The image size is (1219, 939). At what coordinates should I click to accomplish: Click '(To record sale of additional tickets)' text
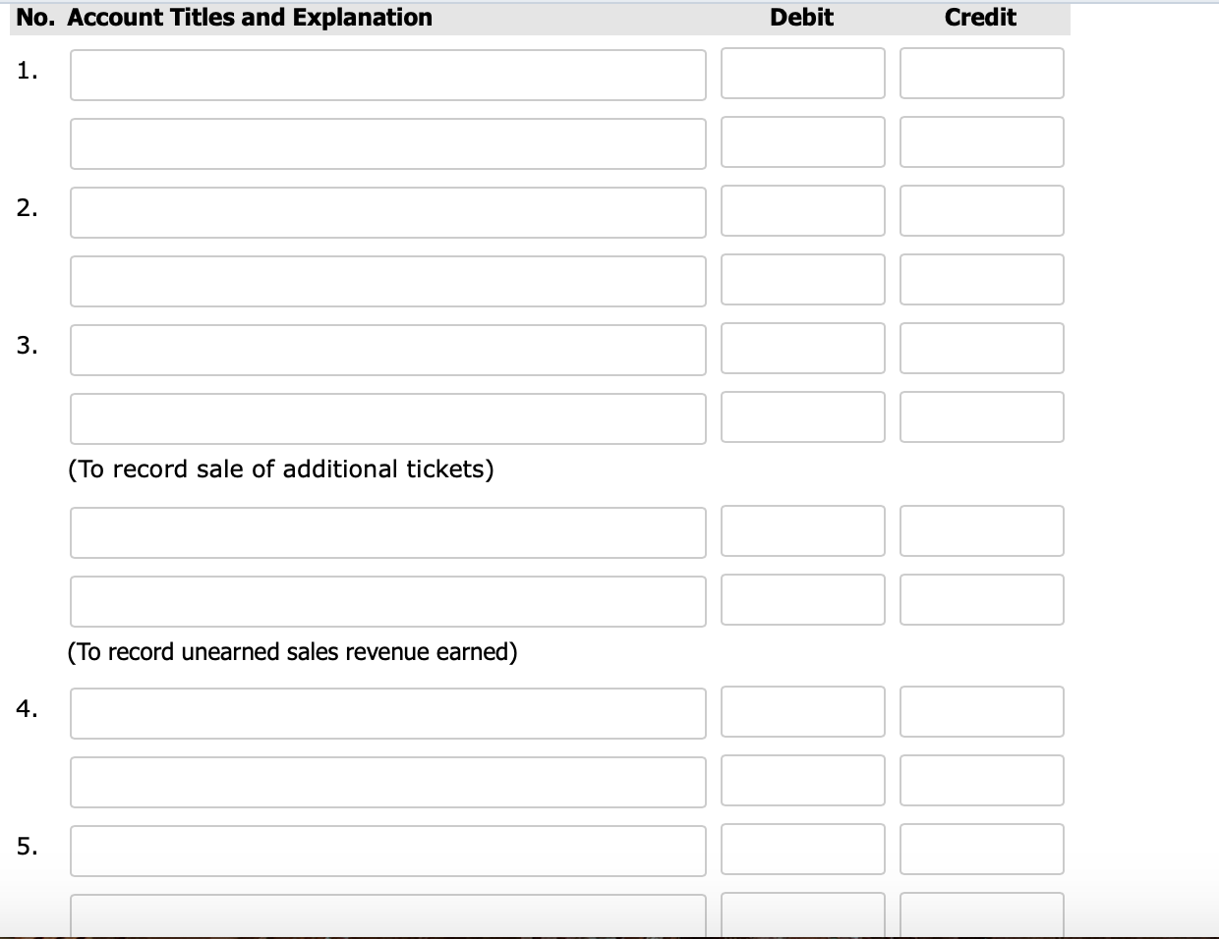click(x=281, y=469)
